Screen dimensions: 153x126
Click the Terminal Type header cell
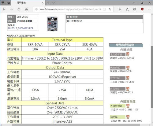click(62, 40)
